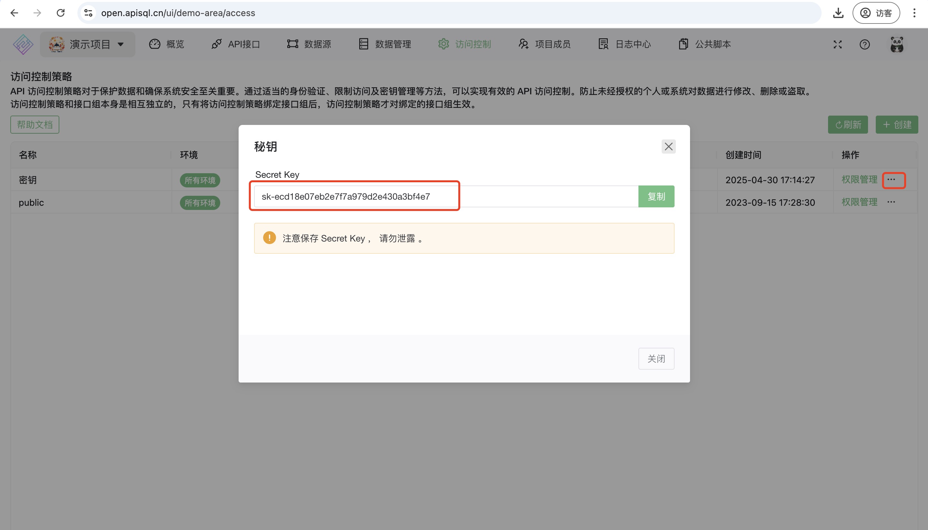Select the 项目成员 members icon

(523, 44)
